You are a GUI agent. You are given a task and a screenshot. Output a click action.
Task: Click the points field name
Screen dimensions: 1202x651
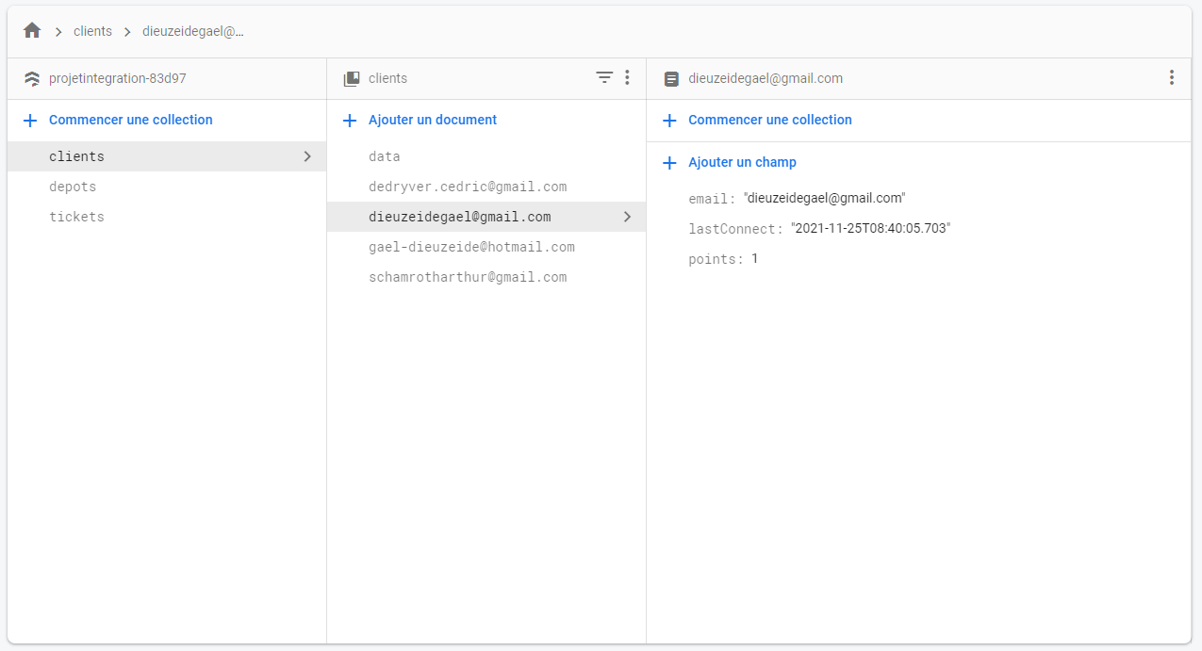tap(716, 259)
